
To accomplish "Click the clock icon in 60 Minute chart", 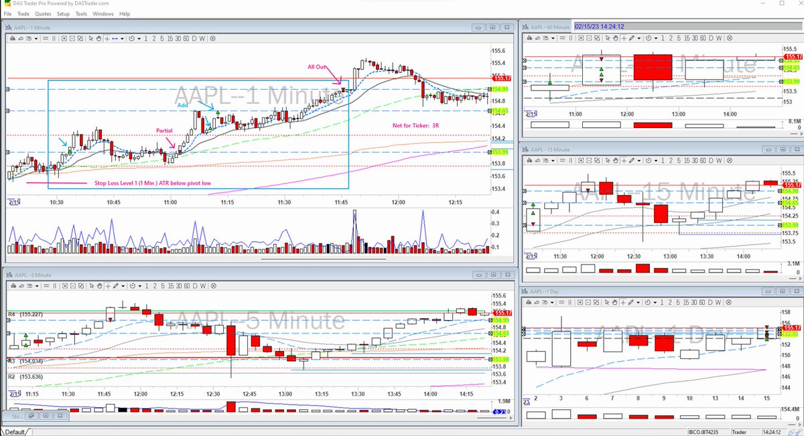I will tap(649, 39).
